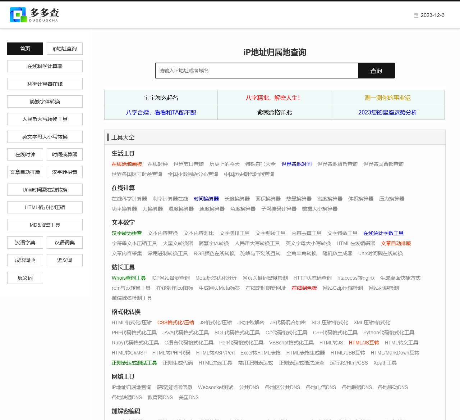Open the 汉字转为拼音 tool link

127,233
